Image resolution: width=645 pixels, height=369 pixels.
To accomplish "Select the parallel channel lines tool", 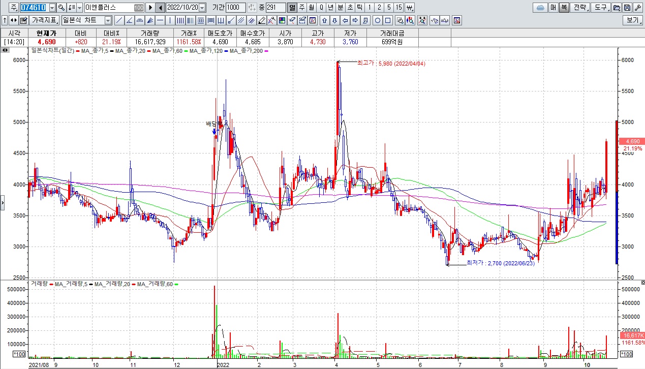I will pyautogui.click(x=241, y=20).
